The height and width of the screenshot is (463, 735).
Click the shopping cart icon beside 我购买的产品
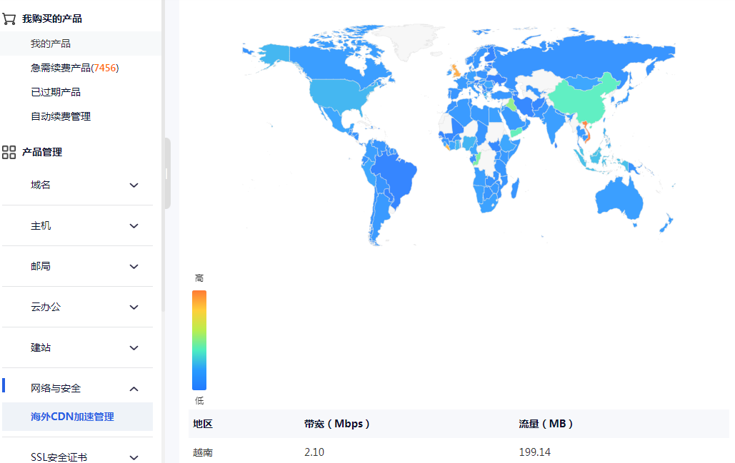(9, 19)
